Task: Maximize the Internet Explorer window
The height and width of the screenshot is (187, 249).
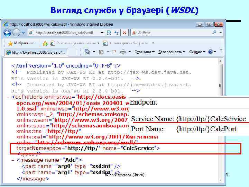Action: [209, 24]
